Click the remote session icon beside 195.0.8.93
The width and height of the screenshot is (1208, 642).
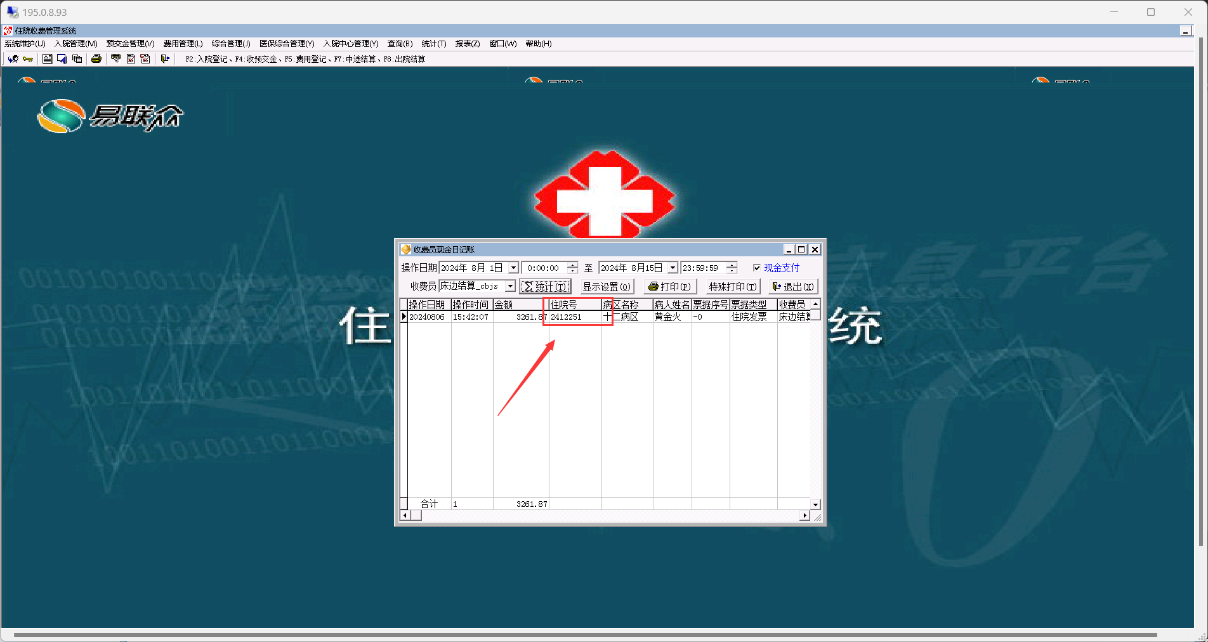pos(13,12)
